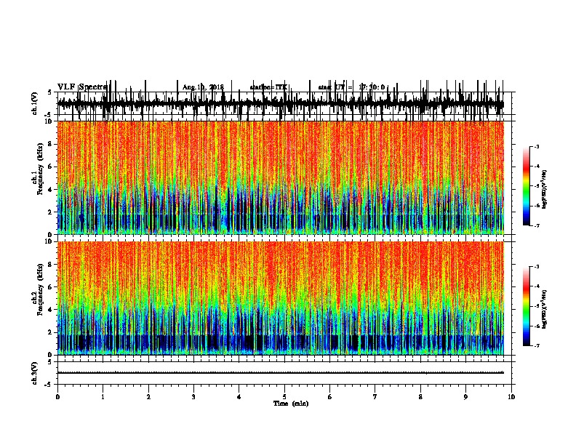Click the ch.1 frequency tick label '8'

coord(51,144)
